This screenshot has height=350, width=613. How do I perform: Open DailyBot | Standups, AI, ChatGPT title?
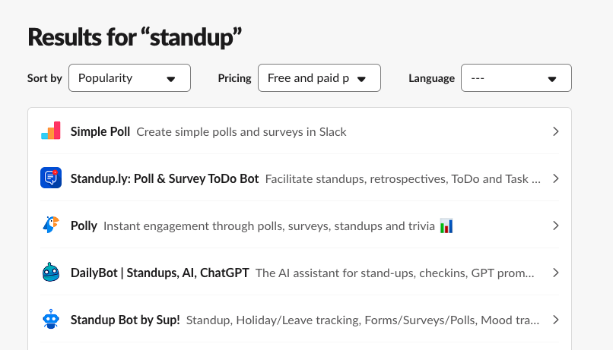(160, 273)
